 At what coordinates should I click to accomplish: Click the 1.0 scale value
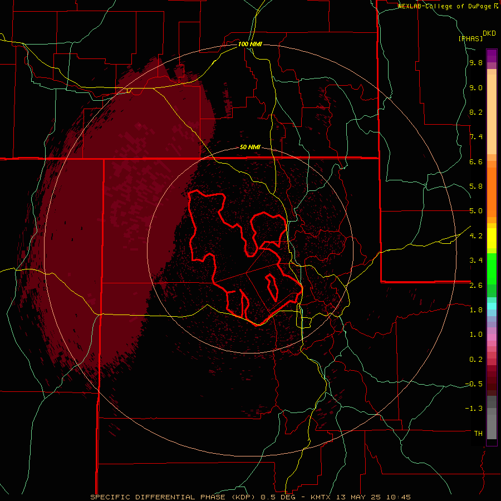(476, 335)
